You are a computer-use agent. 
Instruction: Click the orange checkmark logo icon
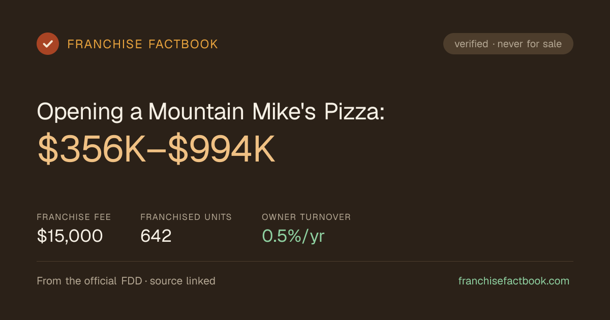[48, 44]
